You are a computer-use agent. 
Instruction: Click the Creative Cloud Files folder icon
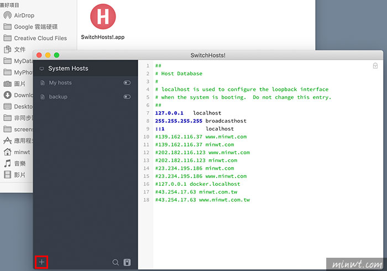click(7, 38)
